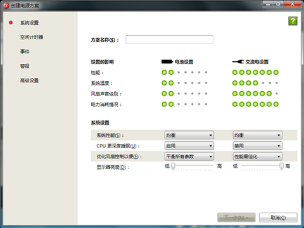Open help with green question mark icon
The width and height of the screenshot is (304, 228).
(293, 21)
